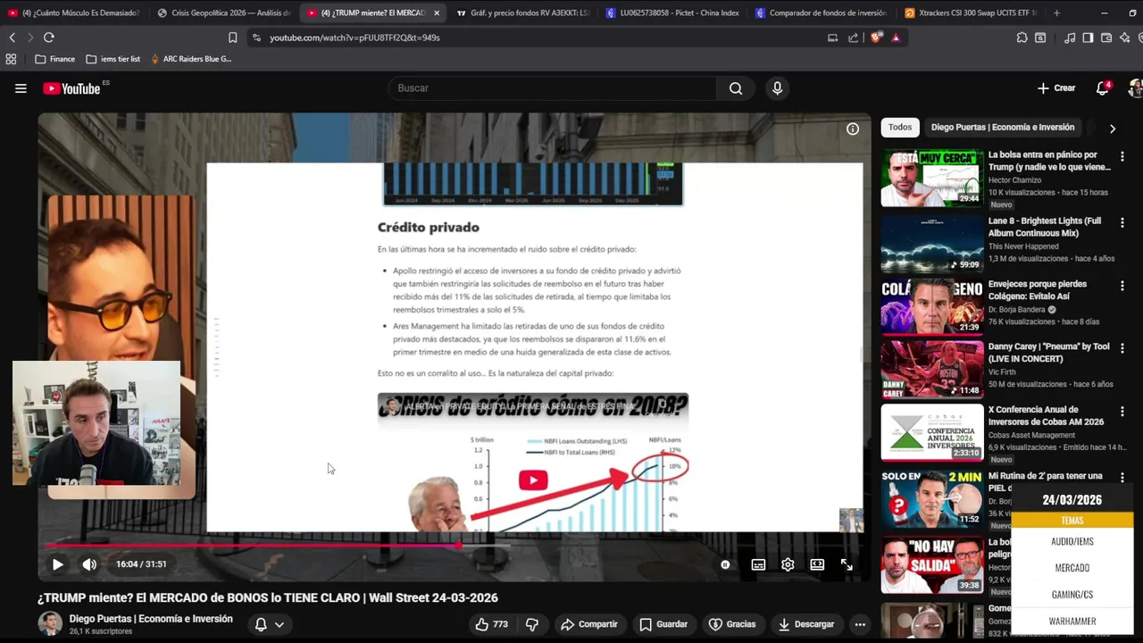The image size is (1143, 643).
Task: Click the Diego Puertas channel avatar
Action: coord(50,623)
